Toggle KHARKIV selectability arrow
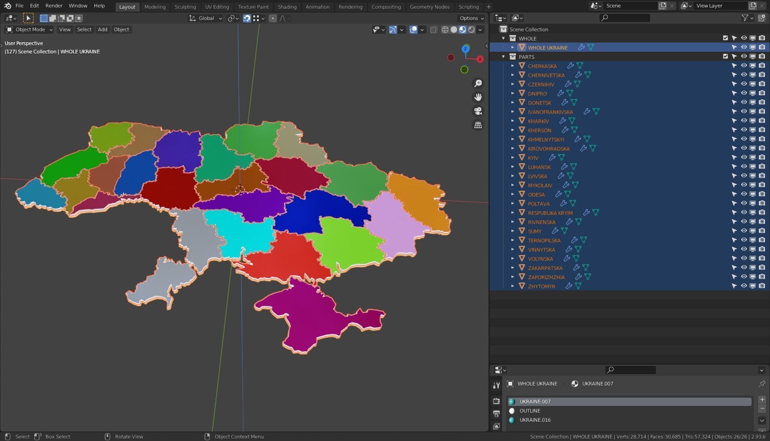 point(735,121)
